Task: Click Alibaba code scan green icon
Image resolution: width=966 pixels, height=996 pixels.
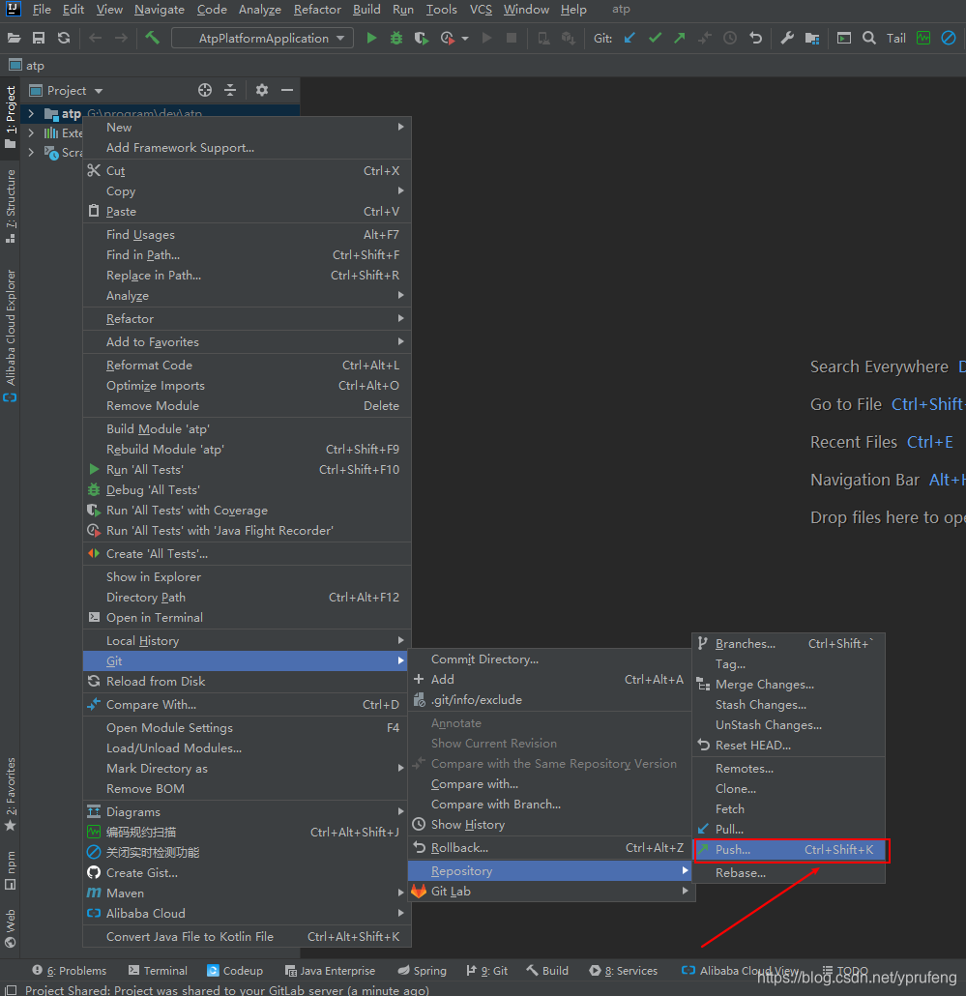Action: 923,38
